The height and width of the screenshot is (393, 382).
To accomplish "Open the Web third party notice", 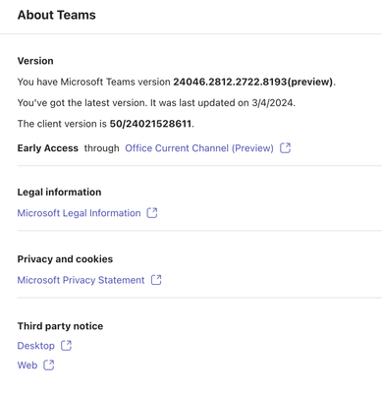I will point(27,365).
